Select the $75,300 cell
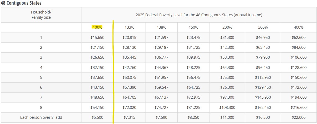317x124 pixels. [227, 77]
